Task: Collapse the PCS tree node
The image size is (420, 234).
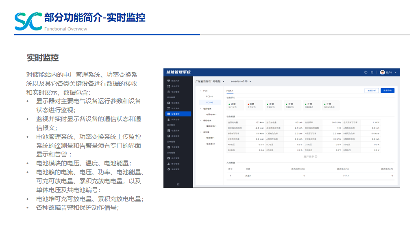Action: click(x=200, y=91)
